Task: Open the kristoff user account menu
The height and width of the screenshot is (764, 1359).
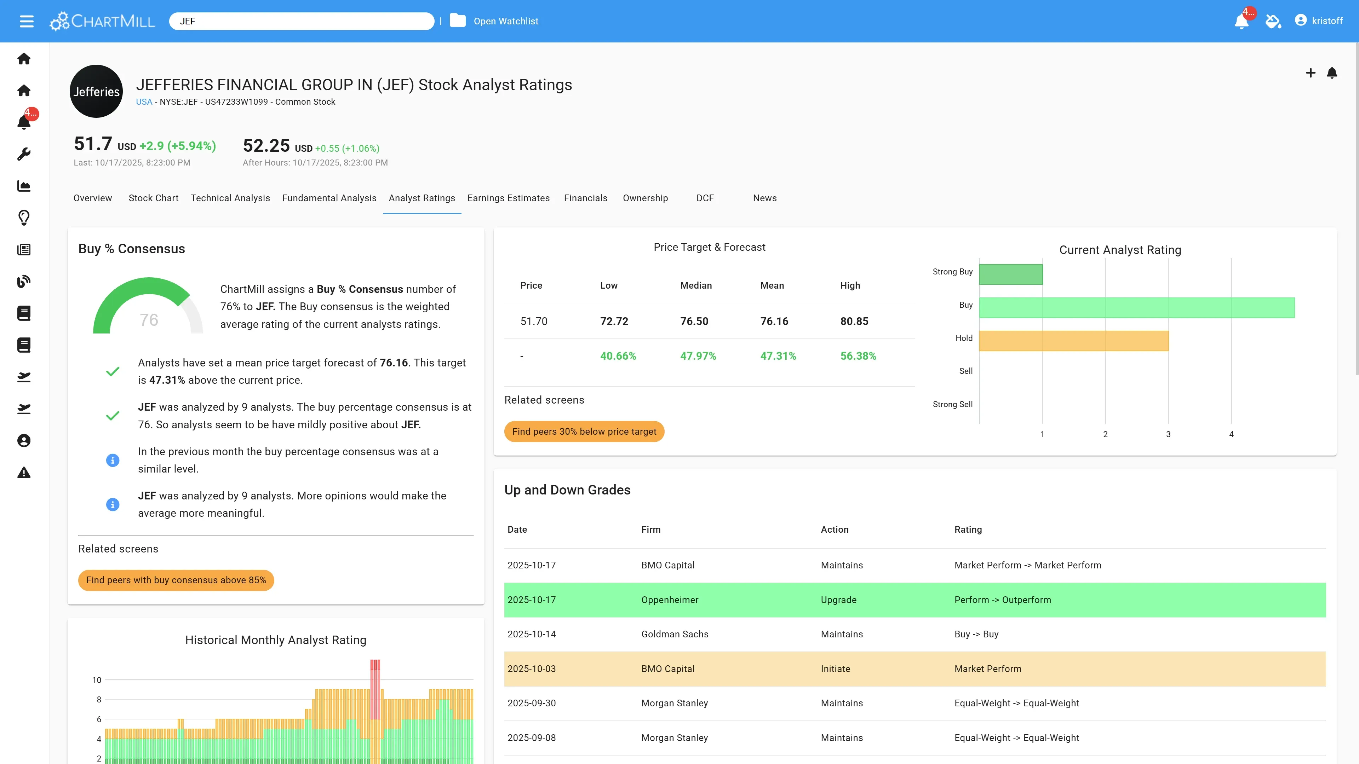Action: [x=1319, y=21]
